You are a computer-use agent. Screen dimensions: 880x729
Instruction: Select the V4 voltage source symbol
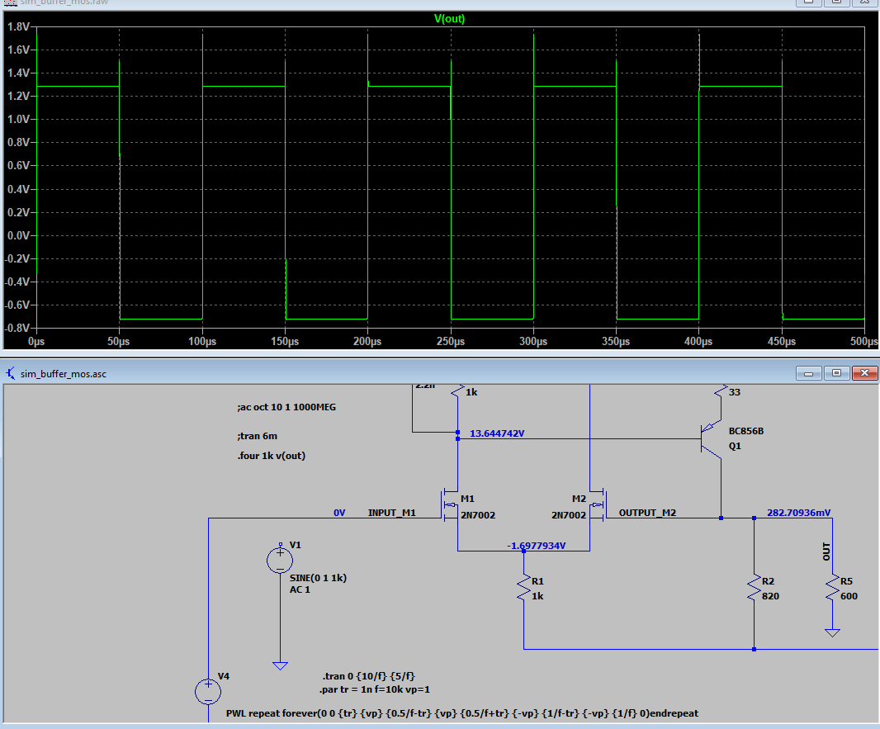(208, 691)
